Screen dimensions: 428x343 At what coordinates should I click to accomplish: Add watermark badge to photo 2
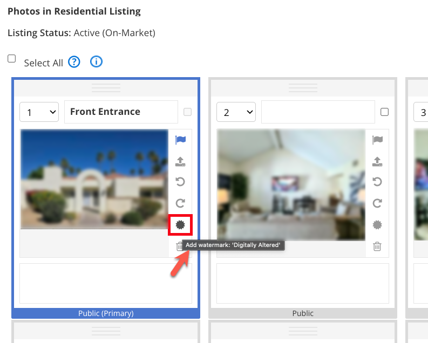click(377, 225)
